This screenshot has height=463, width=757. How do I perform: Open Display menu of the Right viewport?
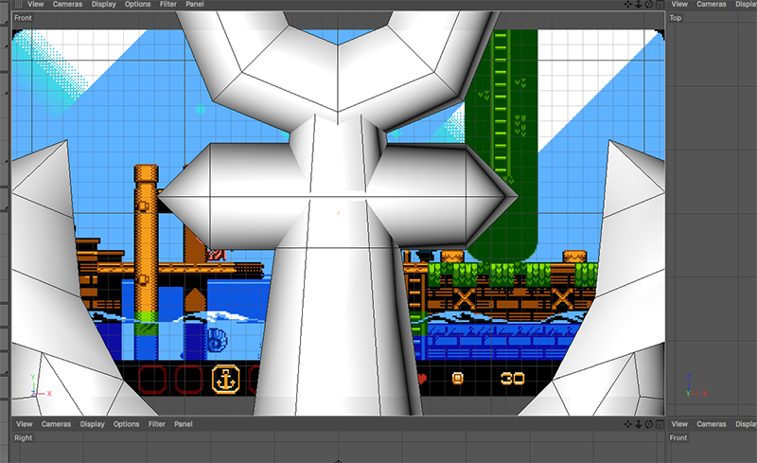[92, 424]
